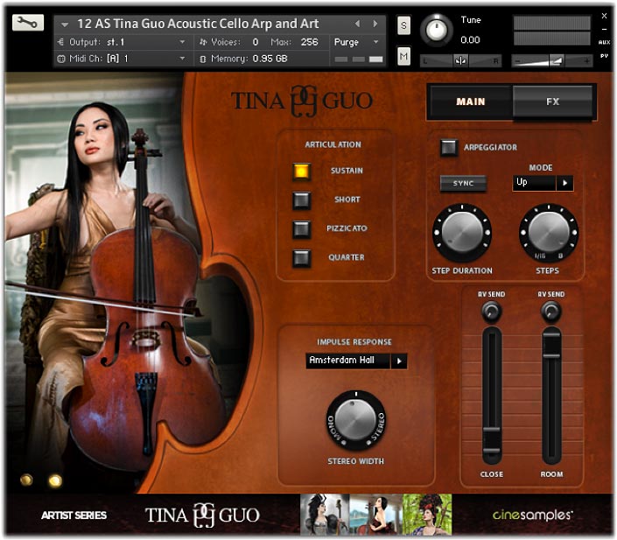This screenshot has height=540, width=617.
Task: Click the AUX button in header
Action: point(604,42)
